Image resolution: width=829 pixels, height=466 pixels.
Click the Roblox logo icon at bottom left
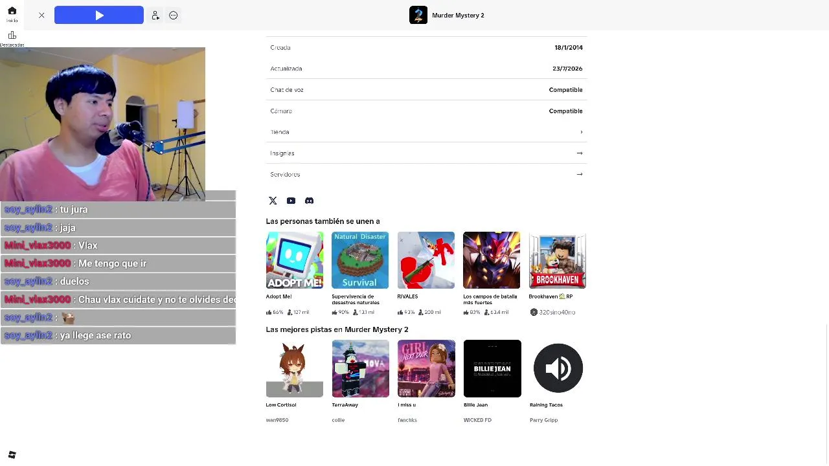12,454
